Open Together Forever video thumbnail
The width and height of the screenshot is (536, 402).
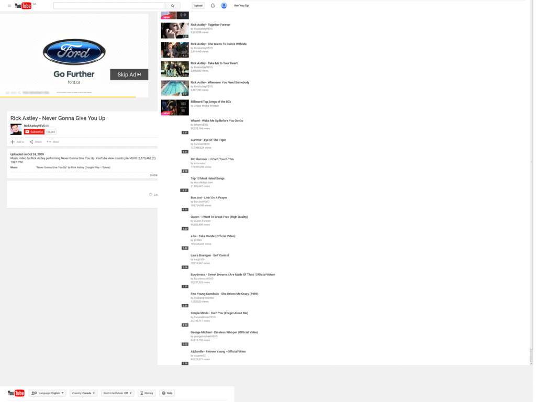175,30
